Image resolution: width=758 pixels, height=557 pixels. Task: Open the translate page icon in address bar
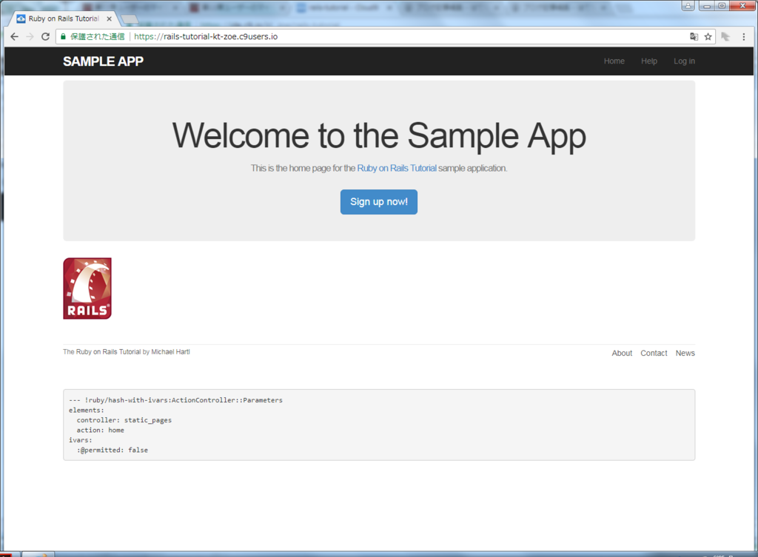click(694, 37)
